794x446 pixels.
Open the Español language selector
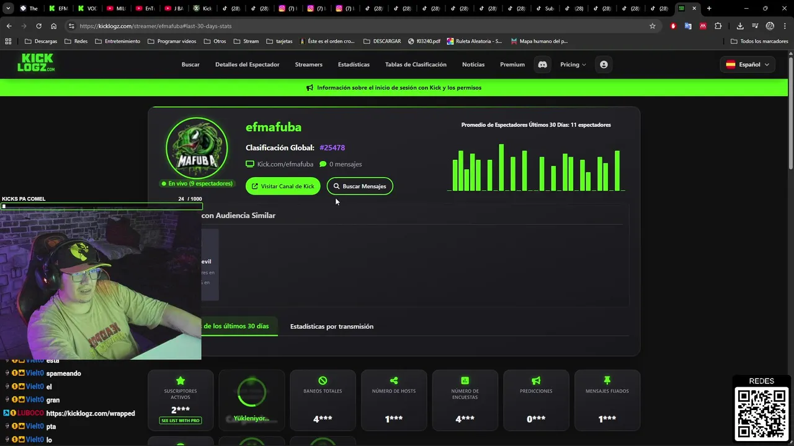747,64
